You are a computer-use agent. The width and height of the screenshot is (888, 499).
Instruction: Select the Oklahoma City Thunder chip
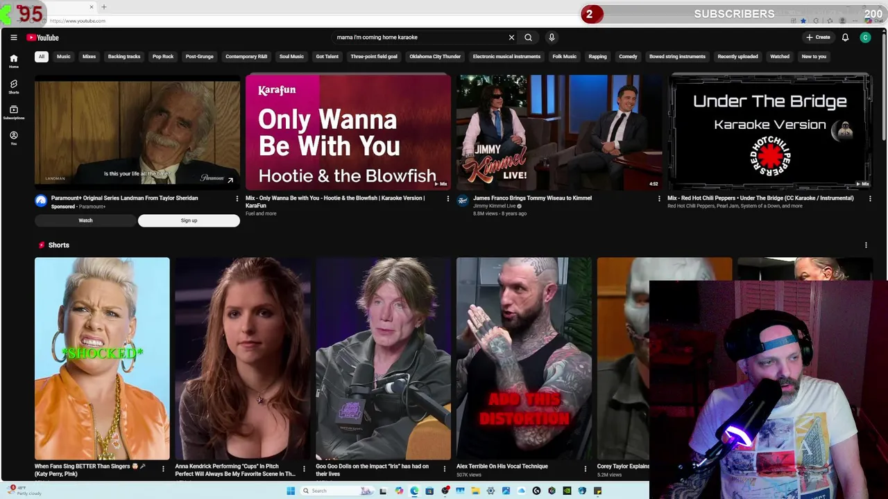(435, 57)
